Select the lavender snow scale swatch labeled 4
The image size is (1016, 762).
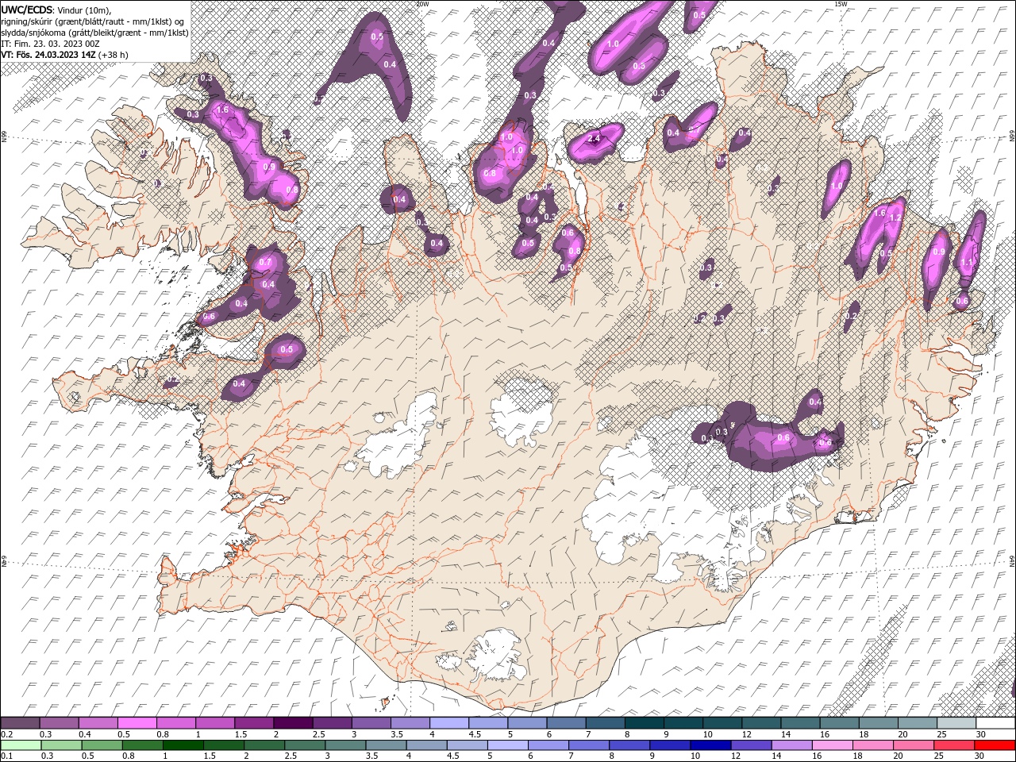[x=449, y=723]
